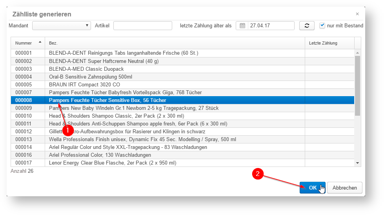Select row BLEND-A-MED Classic Duopack
The image size is (384, 215).
click(182, 69)
